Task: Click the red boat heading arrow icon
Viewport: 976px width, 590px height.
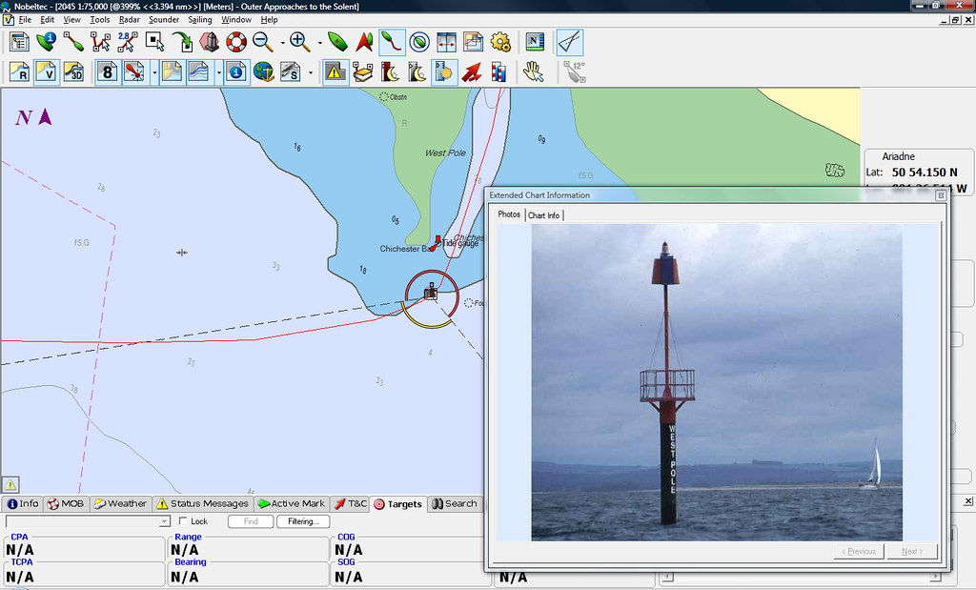Action: (364, 42)
